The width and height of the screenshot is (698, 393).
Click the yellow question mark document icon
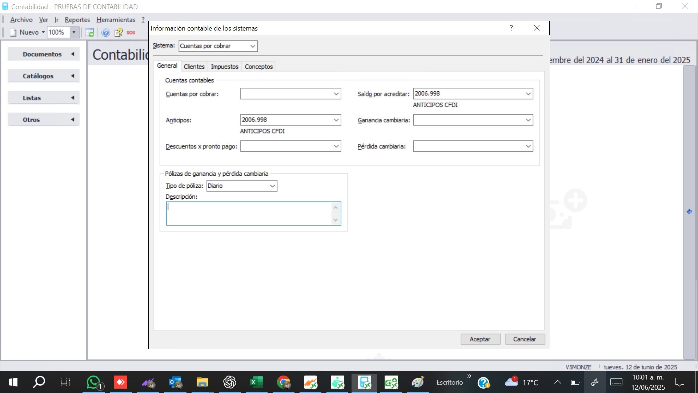(119, 32)
